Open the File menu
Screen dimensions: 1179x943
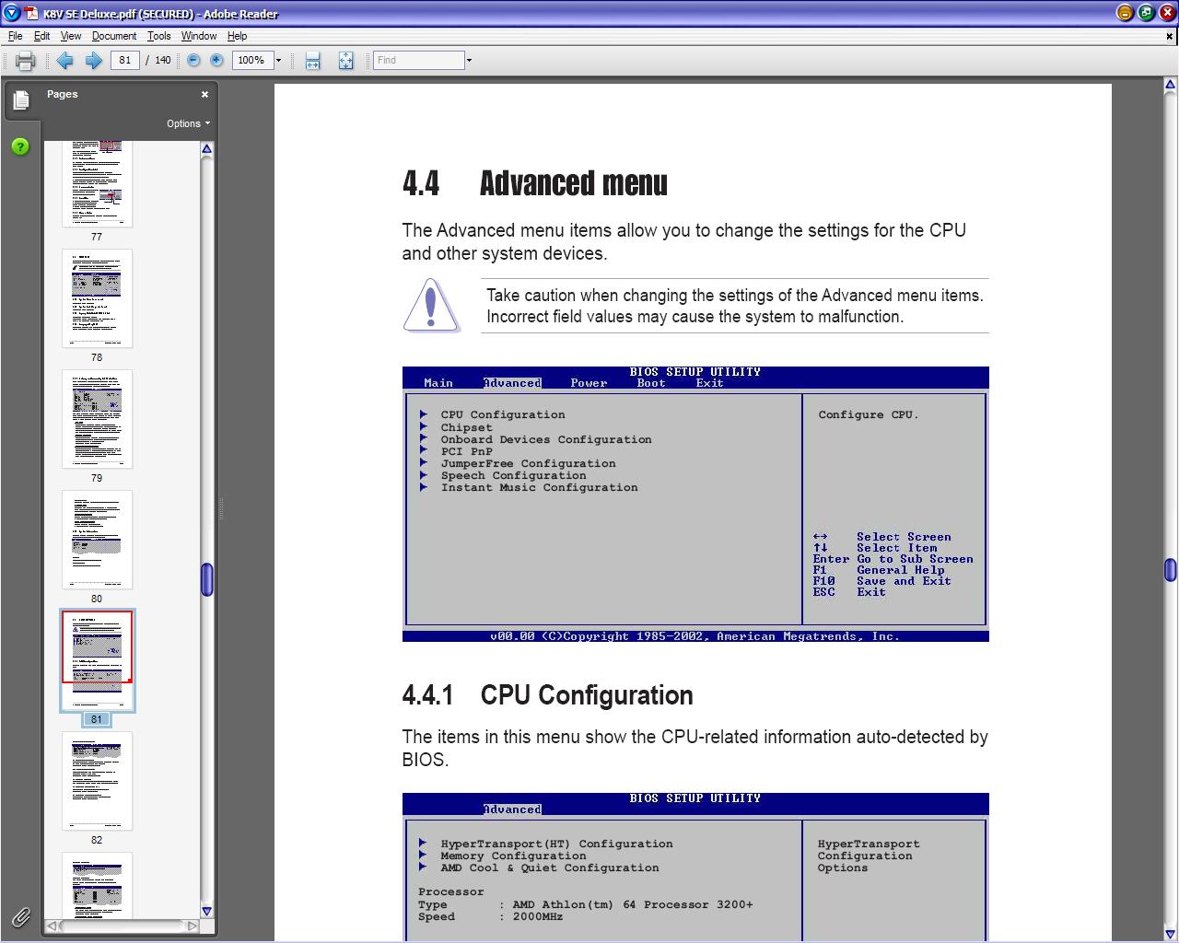pos(16,36)
